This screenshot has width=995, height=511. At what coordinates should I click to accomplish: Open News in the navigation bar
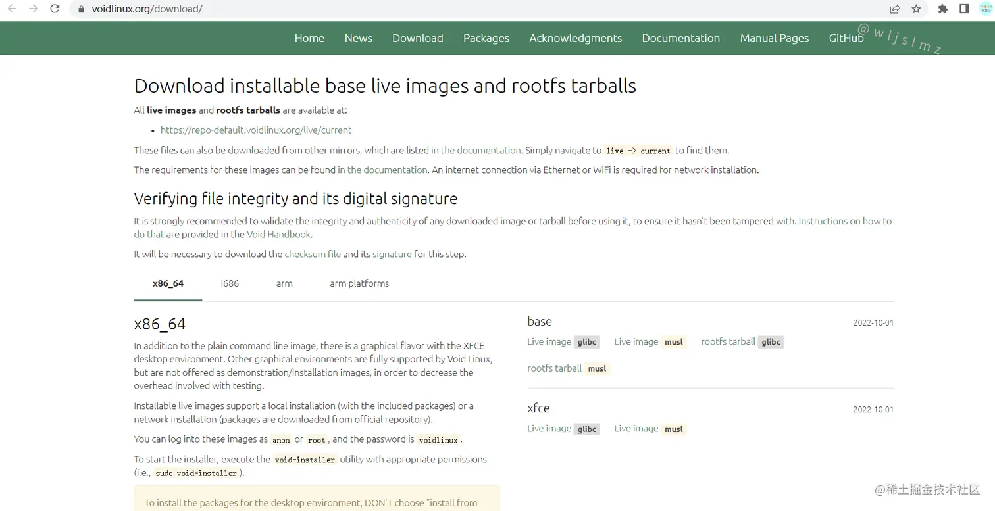tap(358, 38)
